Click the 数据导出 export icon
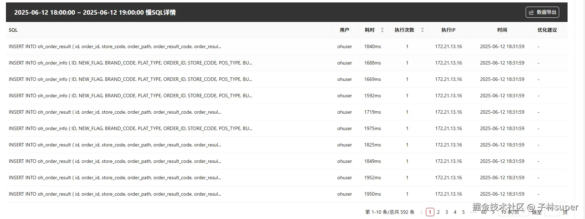Viewport: 585px width, 219px height. point(531,12)
